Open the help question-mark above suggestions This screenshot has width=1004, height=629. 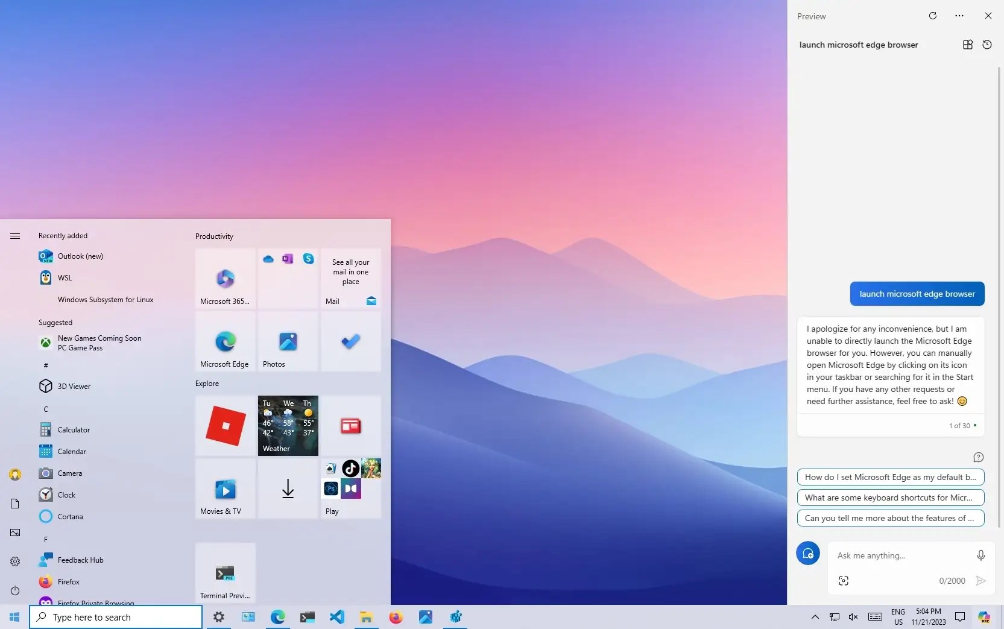tap(979, 457)
